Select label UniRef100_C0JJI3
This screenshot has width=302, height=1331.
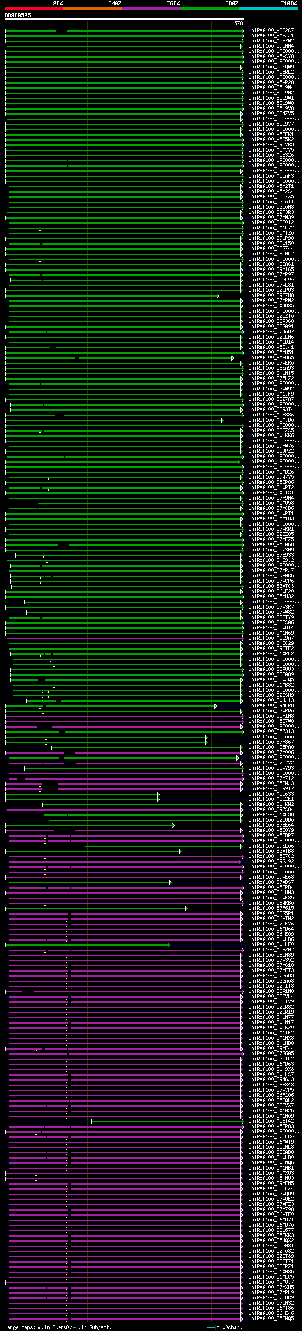271,701
